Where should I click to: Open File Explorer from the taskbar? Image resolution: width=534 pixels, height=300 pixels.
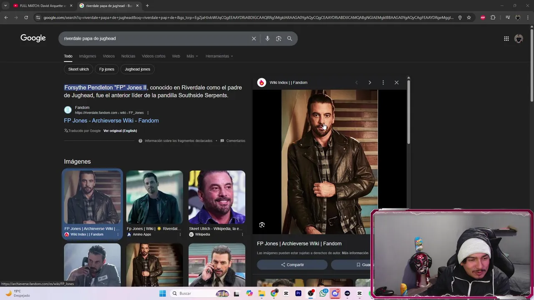[x=262, y=293]
